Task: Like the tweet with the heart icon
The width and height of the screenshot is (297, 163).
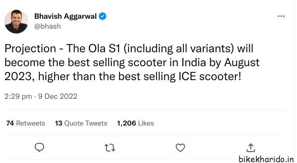Action: coord(180,147)
